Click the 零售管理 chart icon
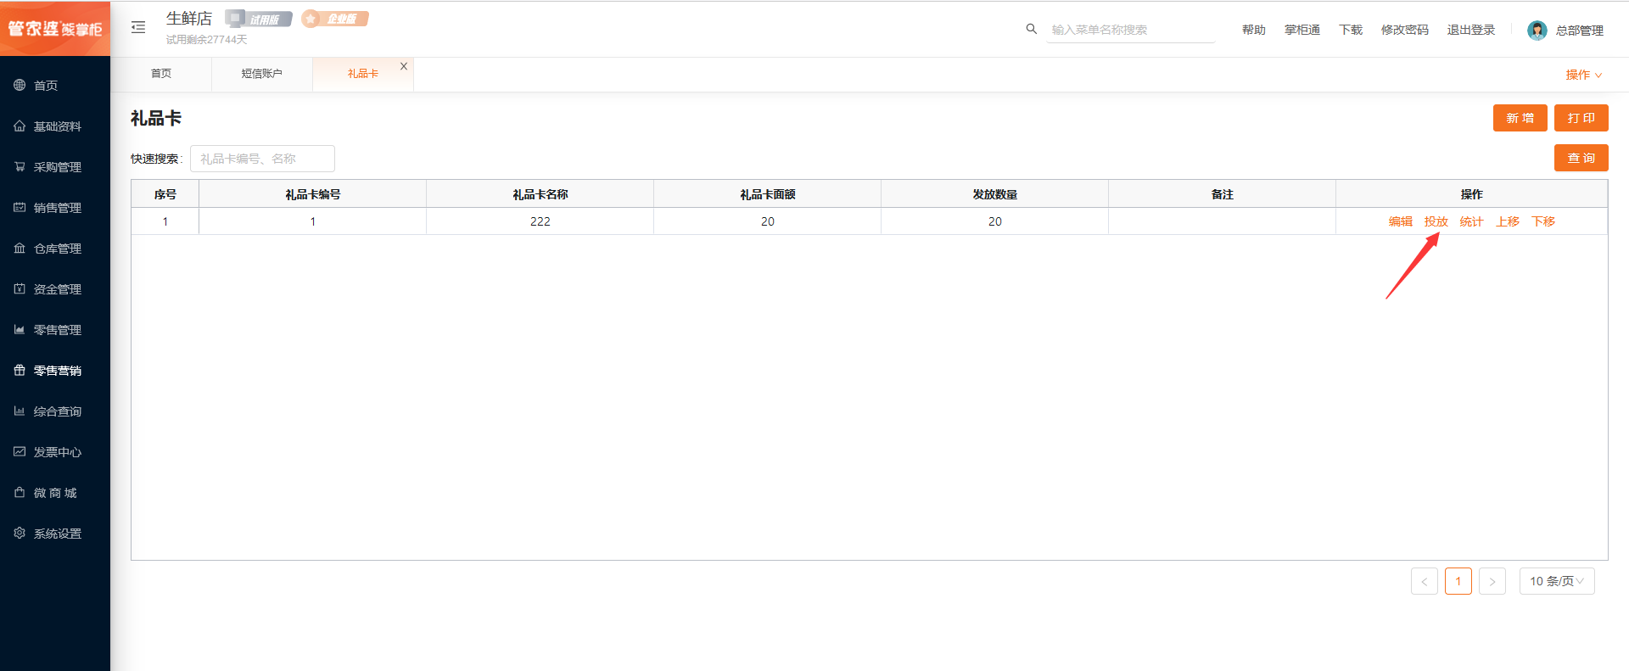 (x=20, y=329)
